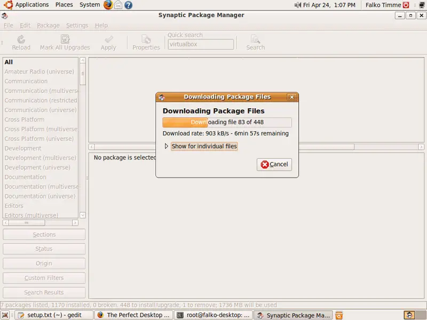Screen dimensions: 427x320
Task: Open the Places menu
Action: coord(64,5)
